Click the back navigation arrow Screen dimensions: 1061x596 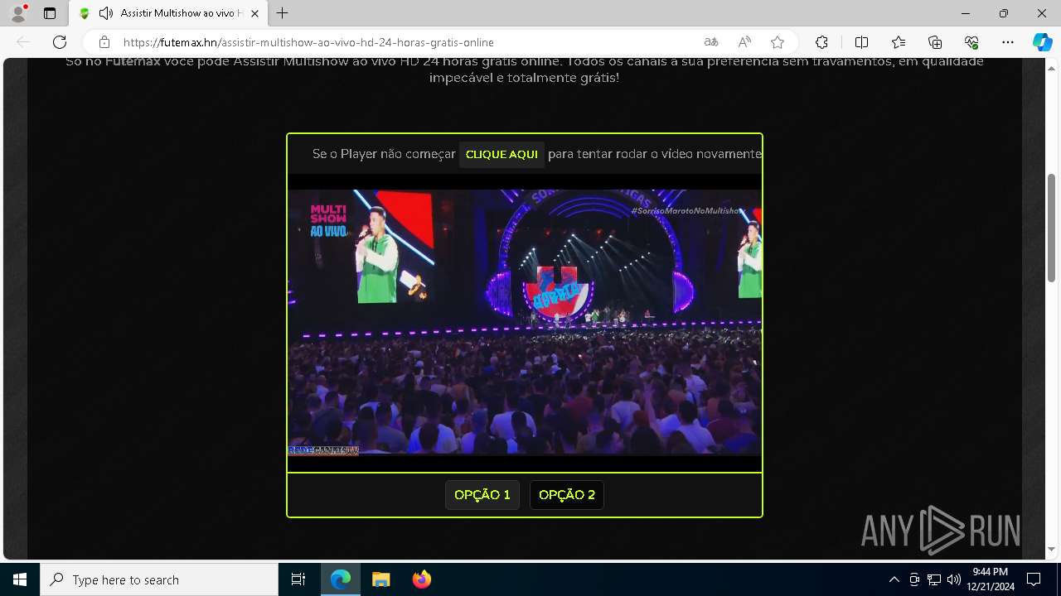(23, 42)
